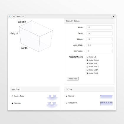Screen dimensions: 124x124
Task: Select the Flat Lid radio option
Action: 66,96
